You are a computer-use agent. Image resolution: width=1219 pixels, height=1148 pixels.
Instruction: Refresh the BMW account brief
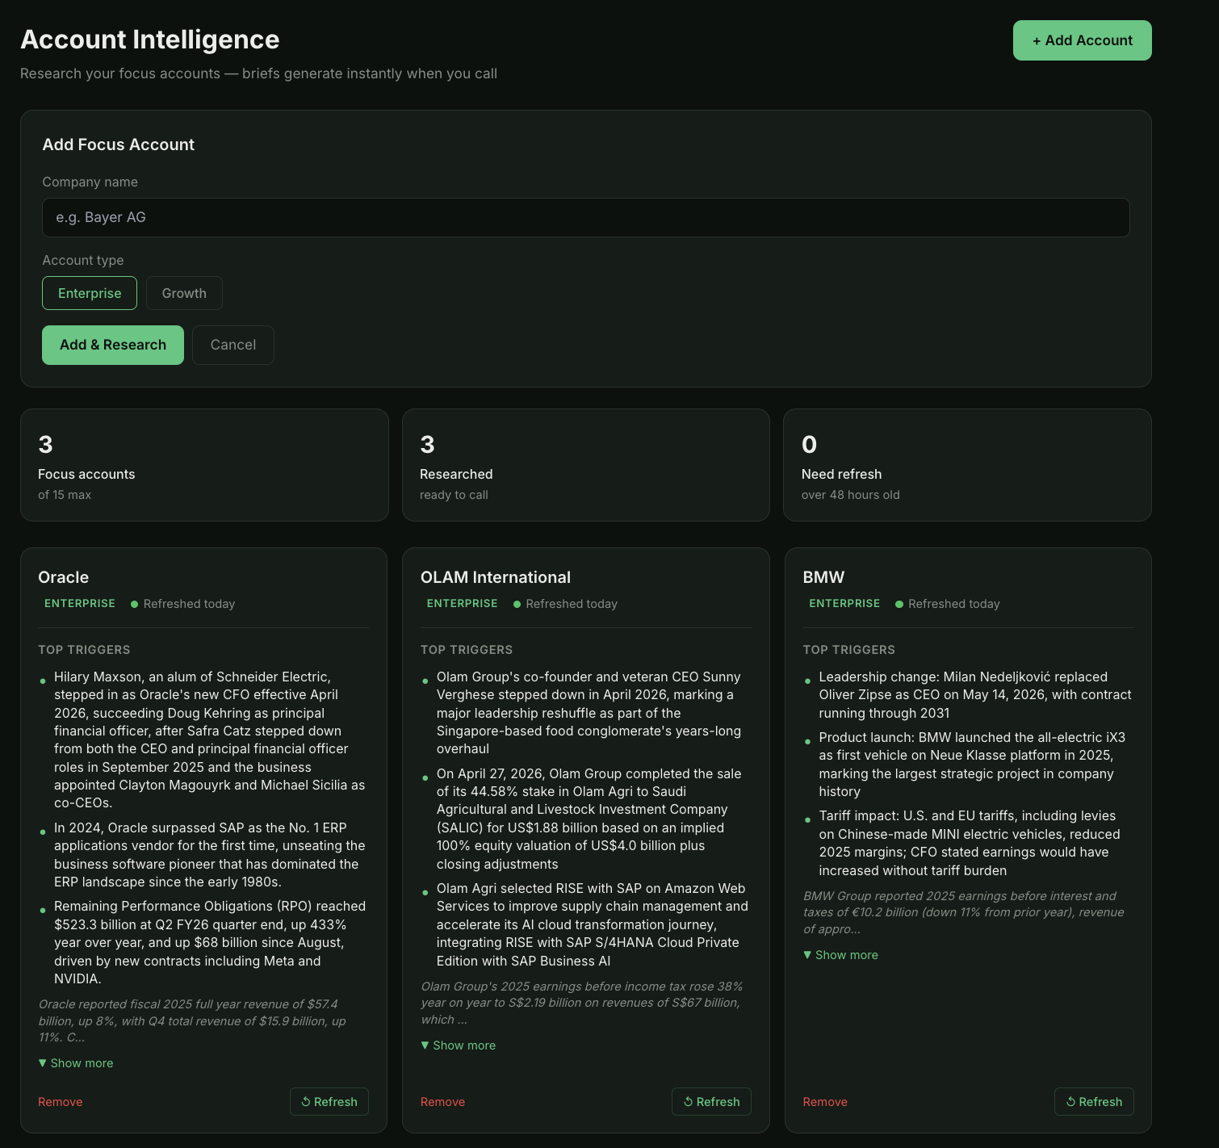pyautogui.click(x=1094, y=1102)
